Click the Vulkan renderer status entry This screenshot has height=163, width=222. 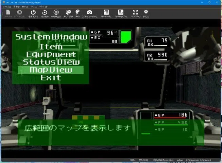tap(180, 160)
